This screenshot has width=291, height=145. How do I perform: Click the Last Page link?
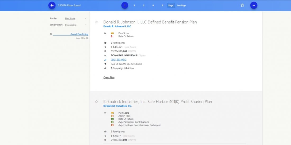coord(181,5)
